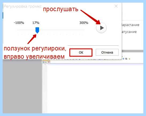146x116 pixels.
Task: Cancel the dialog with Отмена button
Action: (x=107, y=52)
